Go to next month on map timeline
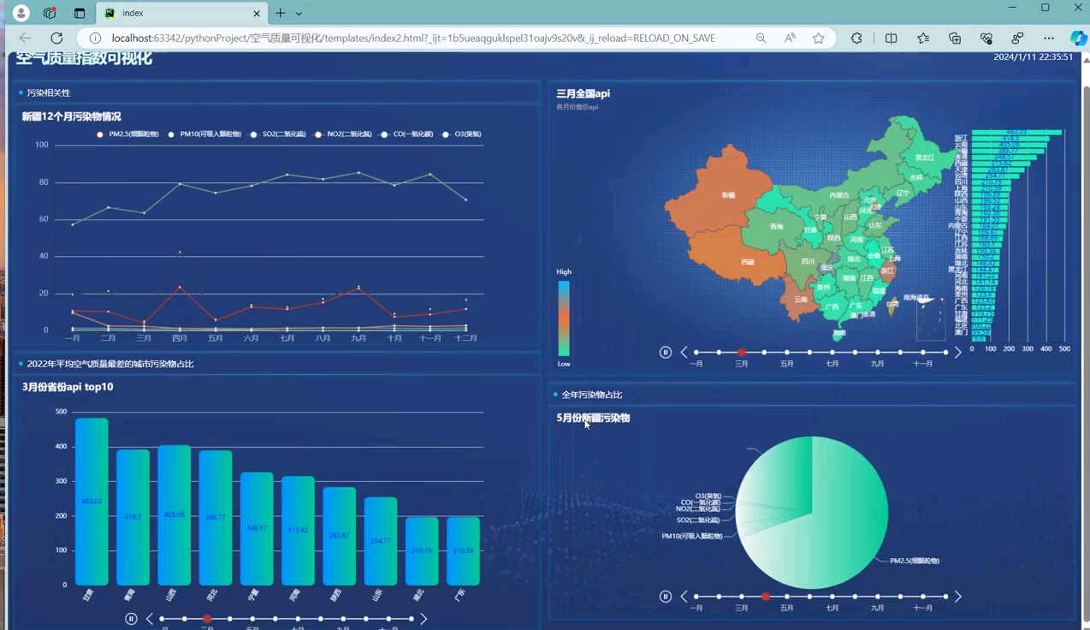The image size is (1090, 630). (x=957, y=352)
